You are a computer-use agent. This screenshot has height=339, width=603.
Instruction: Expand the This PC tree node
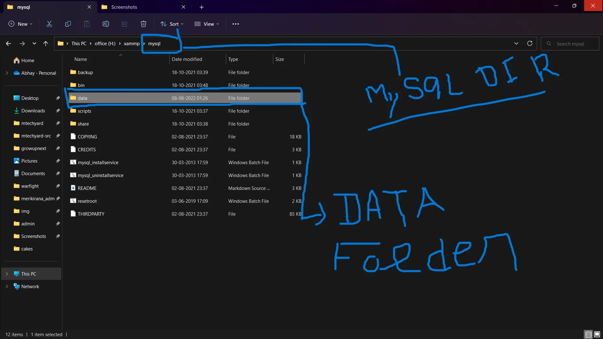(7, 274)
